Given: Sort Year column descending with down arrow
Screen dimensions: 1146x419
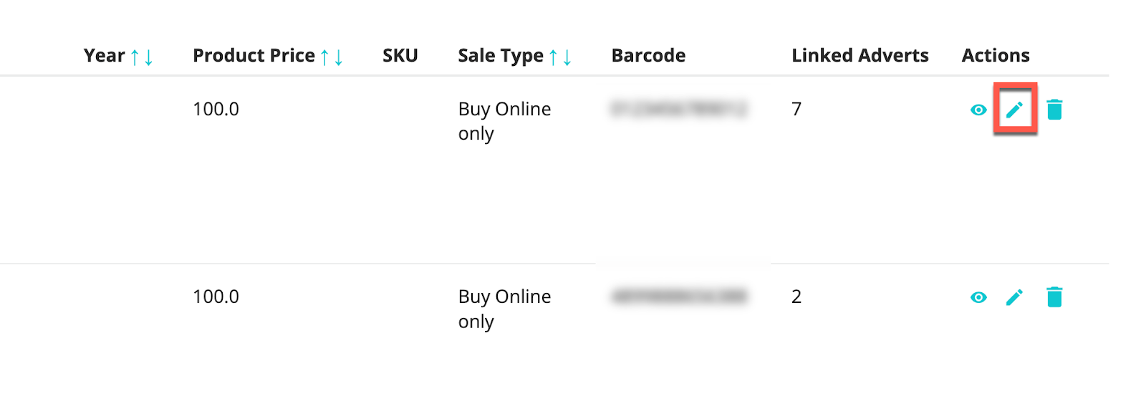Looking at the screenshot, I should (148, 57).
